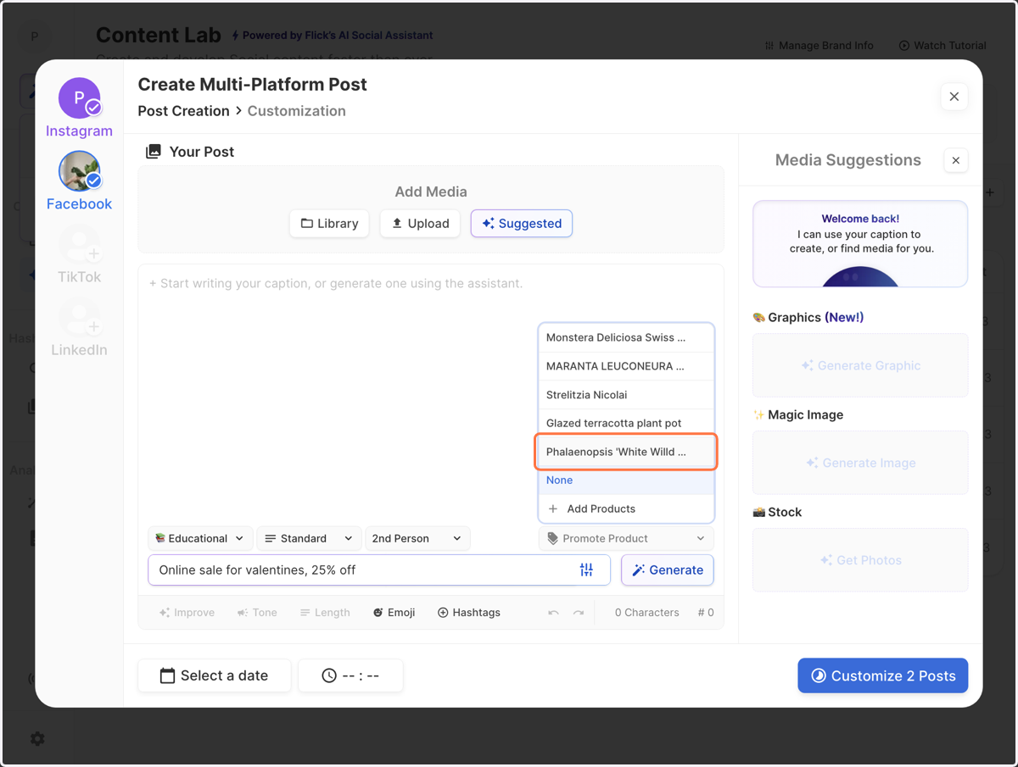Click Select a date button
1018x767 pixels.
pyautogui.click(x=215, y=676)
